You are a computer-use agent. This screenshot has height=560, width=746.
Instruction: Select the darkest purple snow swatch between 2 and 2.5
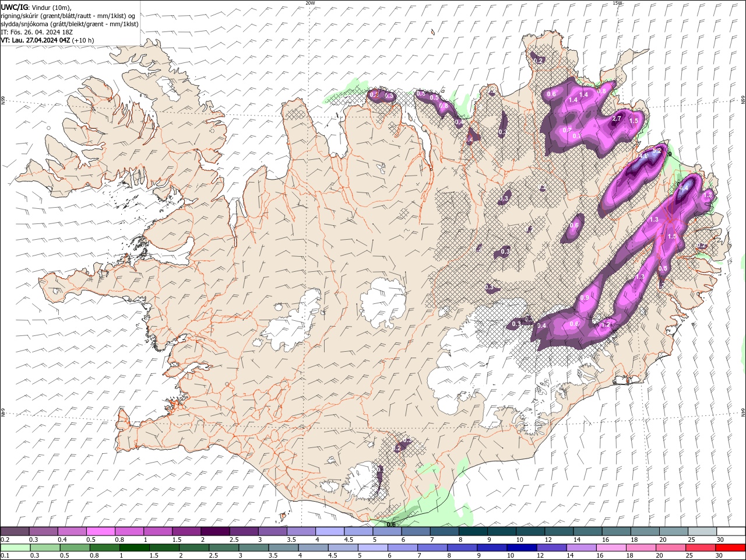click(x=215, y=531)
